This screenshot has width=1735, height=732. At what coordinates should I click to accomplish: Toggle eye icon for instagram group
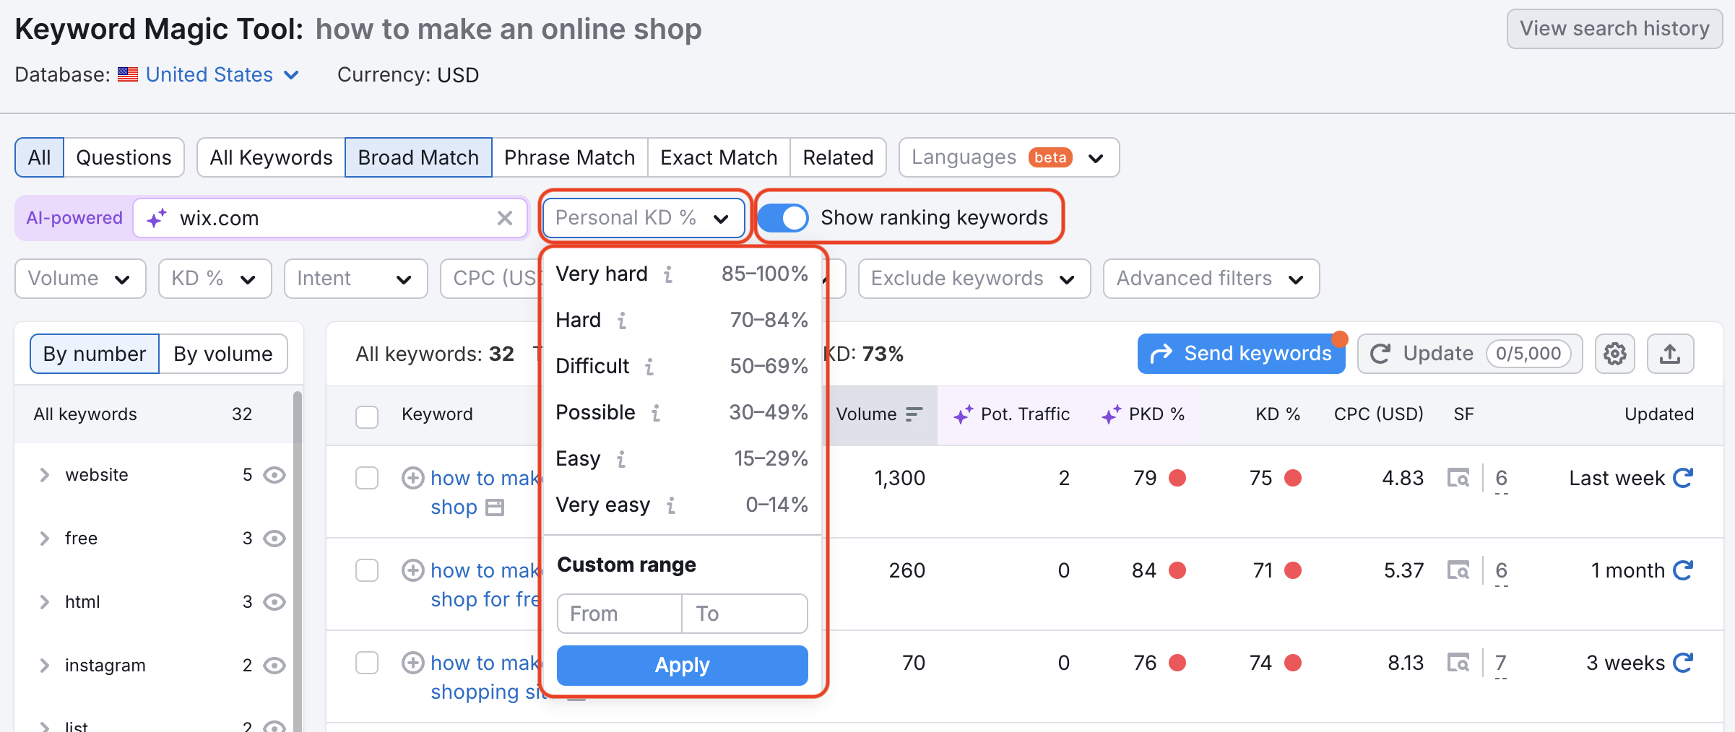[x=274, y=666]
